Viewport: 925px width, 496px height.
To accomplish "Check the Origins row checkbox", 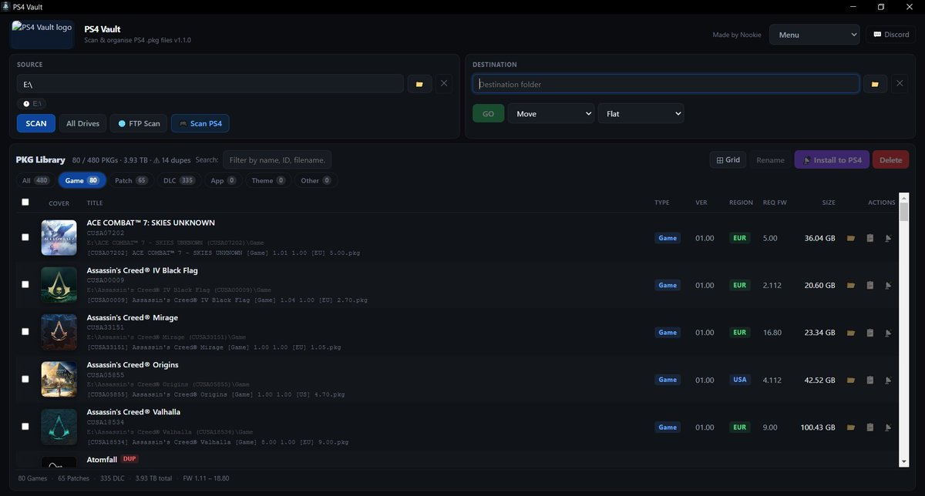I will click(x=25, y=379).
